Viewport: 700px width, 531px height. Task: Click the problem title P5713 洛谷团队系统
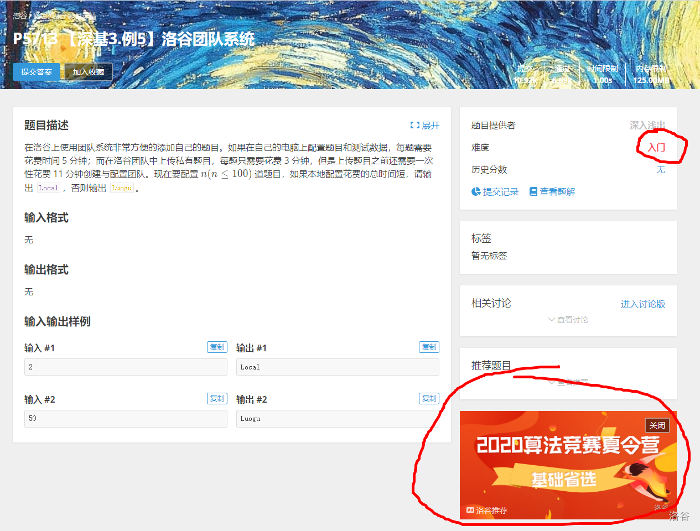pos(134,39)
